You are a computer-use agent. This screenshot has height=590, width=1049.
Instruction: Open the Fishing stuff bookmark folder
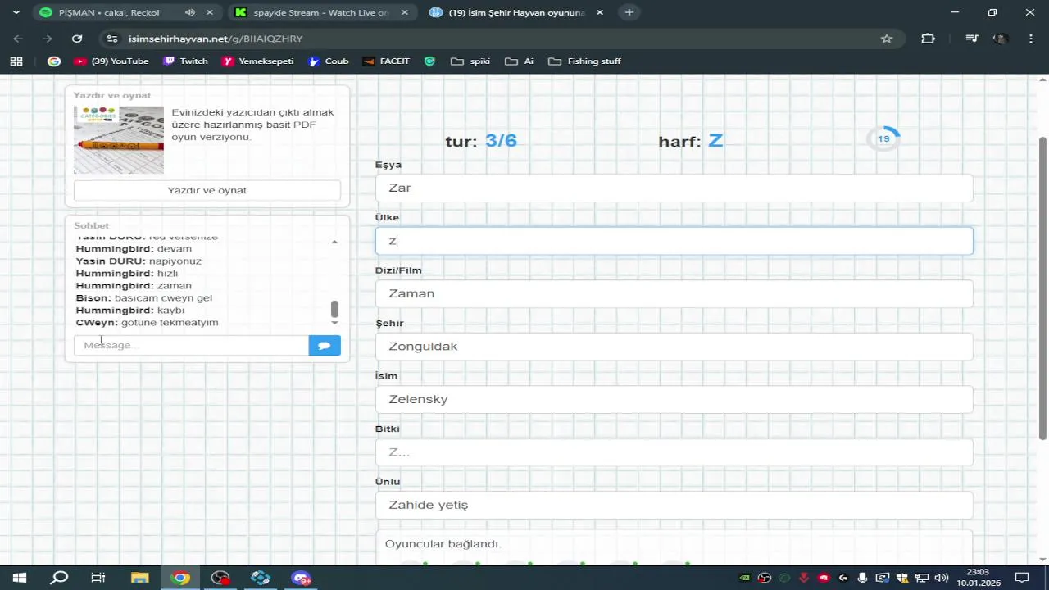584,61
